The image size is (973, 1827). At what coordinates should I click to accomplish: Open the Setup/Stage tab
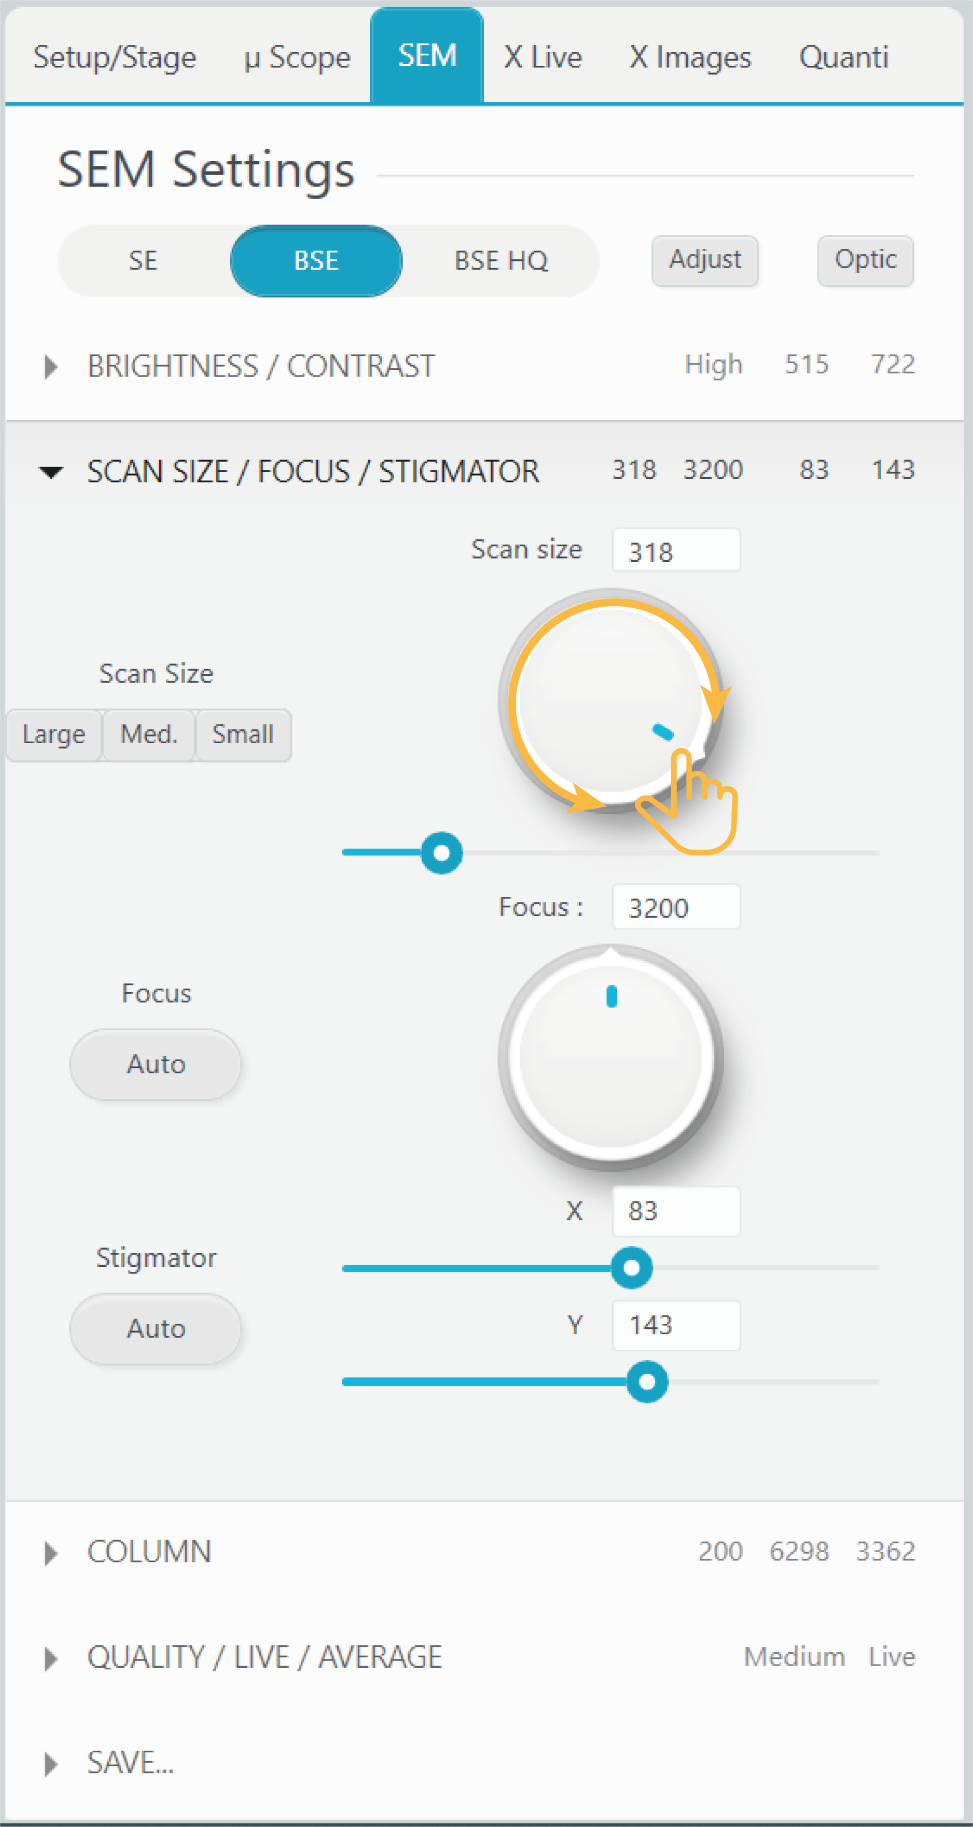[115, 57]
